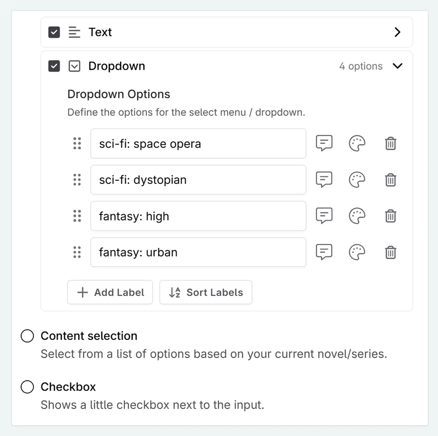Grab drag handle of 'sci-fi: space opera'
The image size is (438, 436).
point(77,144)
